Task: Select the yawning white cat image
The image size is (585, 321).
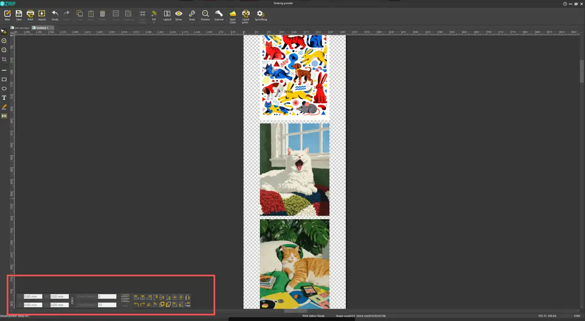Action: [295, 169]
